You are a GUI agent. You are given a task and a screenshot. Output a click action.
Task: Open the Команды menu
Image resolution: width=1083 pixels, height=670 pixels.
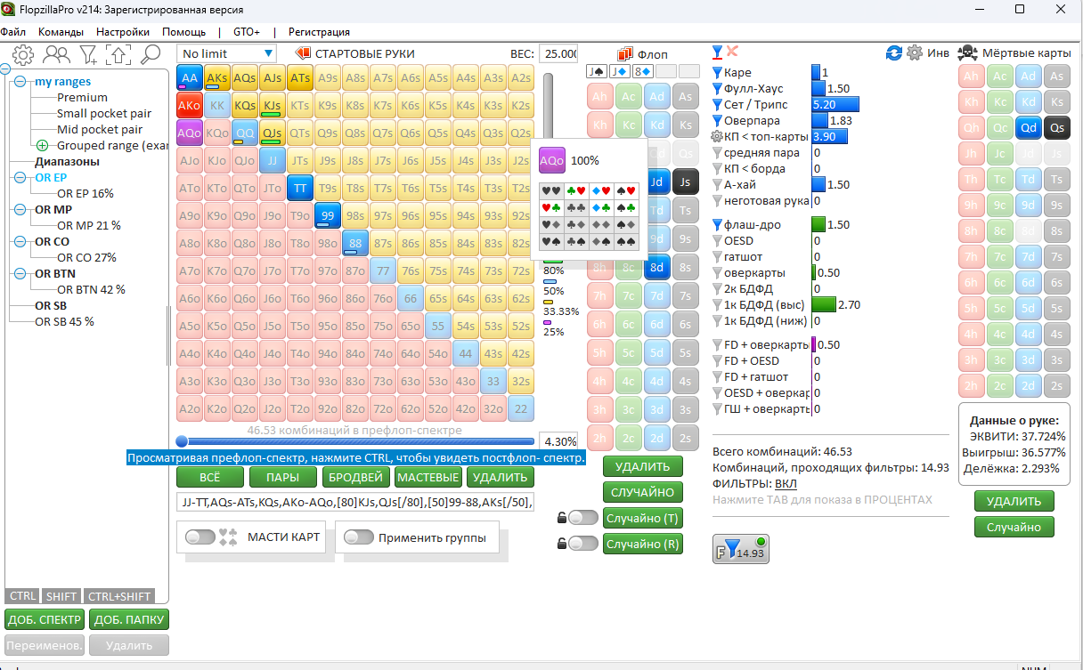pyautogui.click(x=61, y=31)
